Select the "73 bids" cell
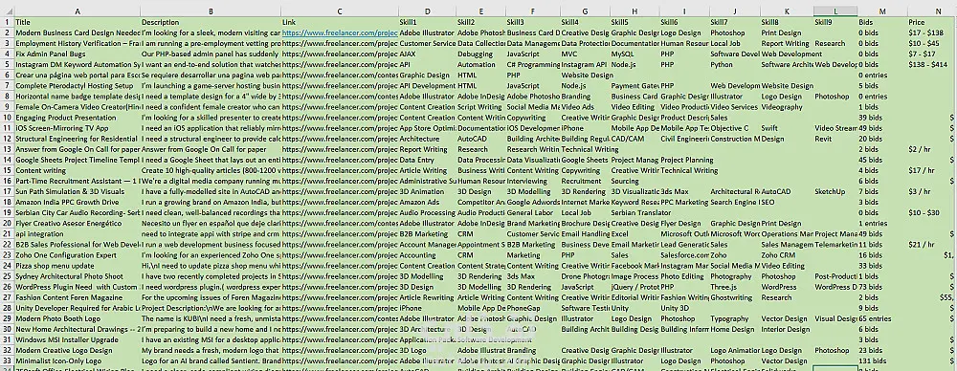 (882, 287)
